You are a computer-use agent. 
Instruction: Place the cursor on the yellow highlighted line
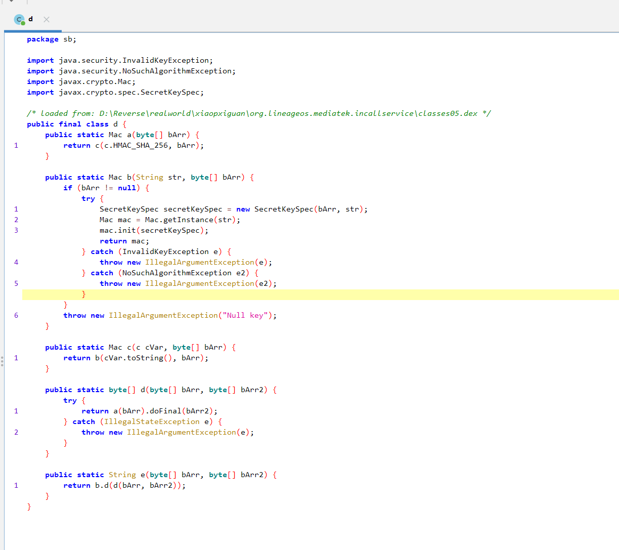303,294
